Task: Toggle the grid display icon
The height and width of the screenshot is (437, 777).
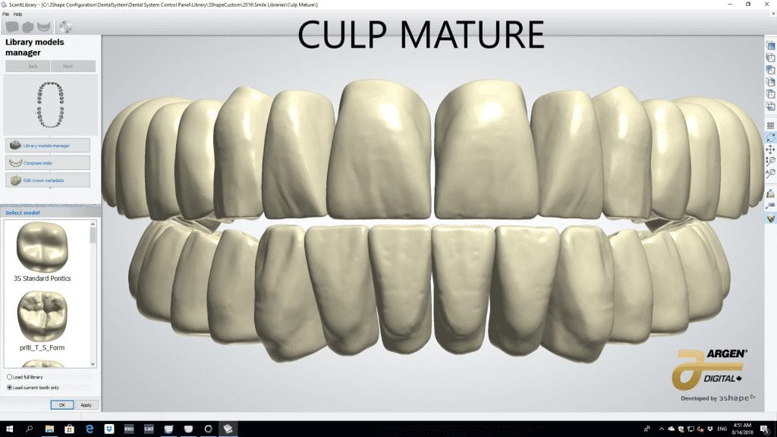Action: tap(770, 125)
